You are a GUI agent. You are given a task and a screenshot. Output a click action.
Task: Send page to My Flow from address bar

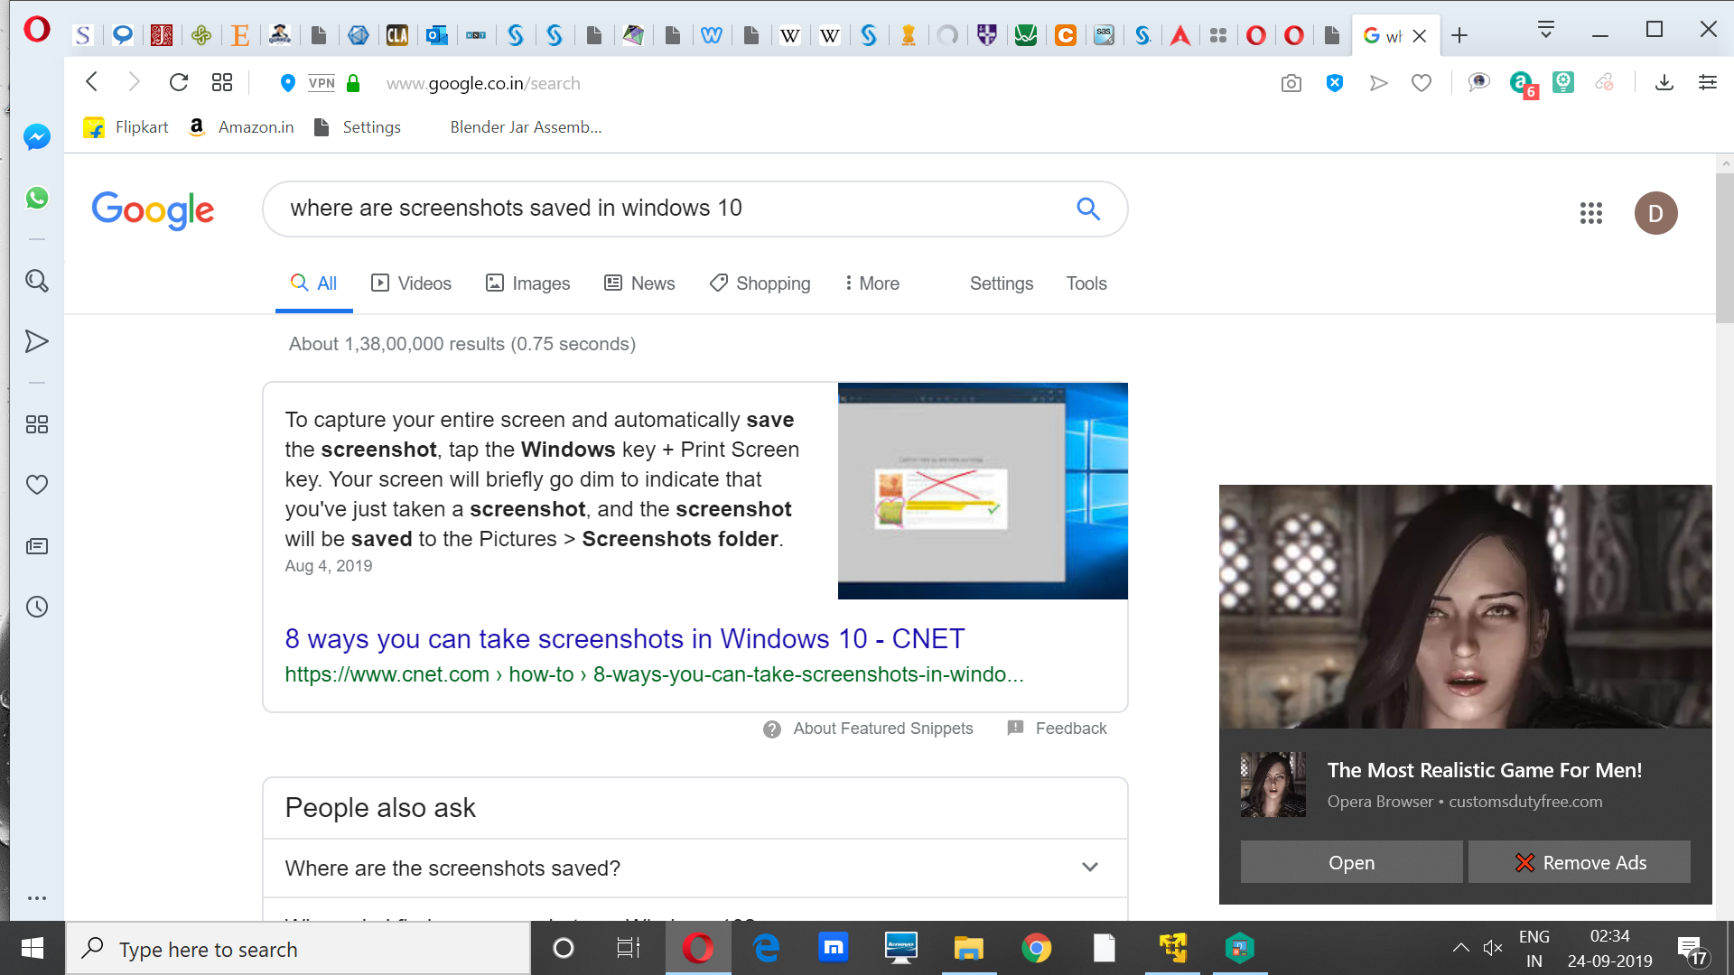pyautogui.click(x=1378, y=83)
